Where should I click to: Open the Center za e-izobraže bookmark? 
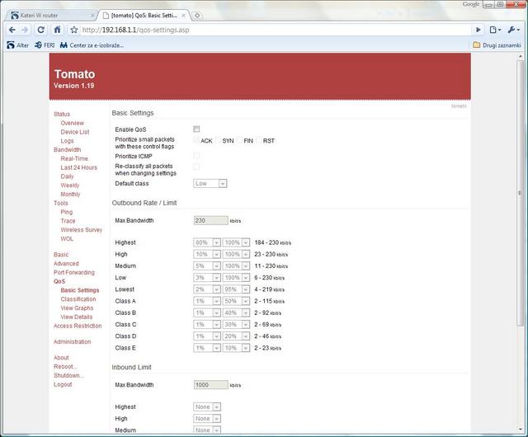pyautogui.click(x=92, y=45)
